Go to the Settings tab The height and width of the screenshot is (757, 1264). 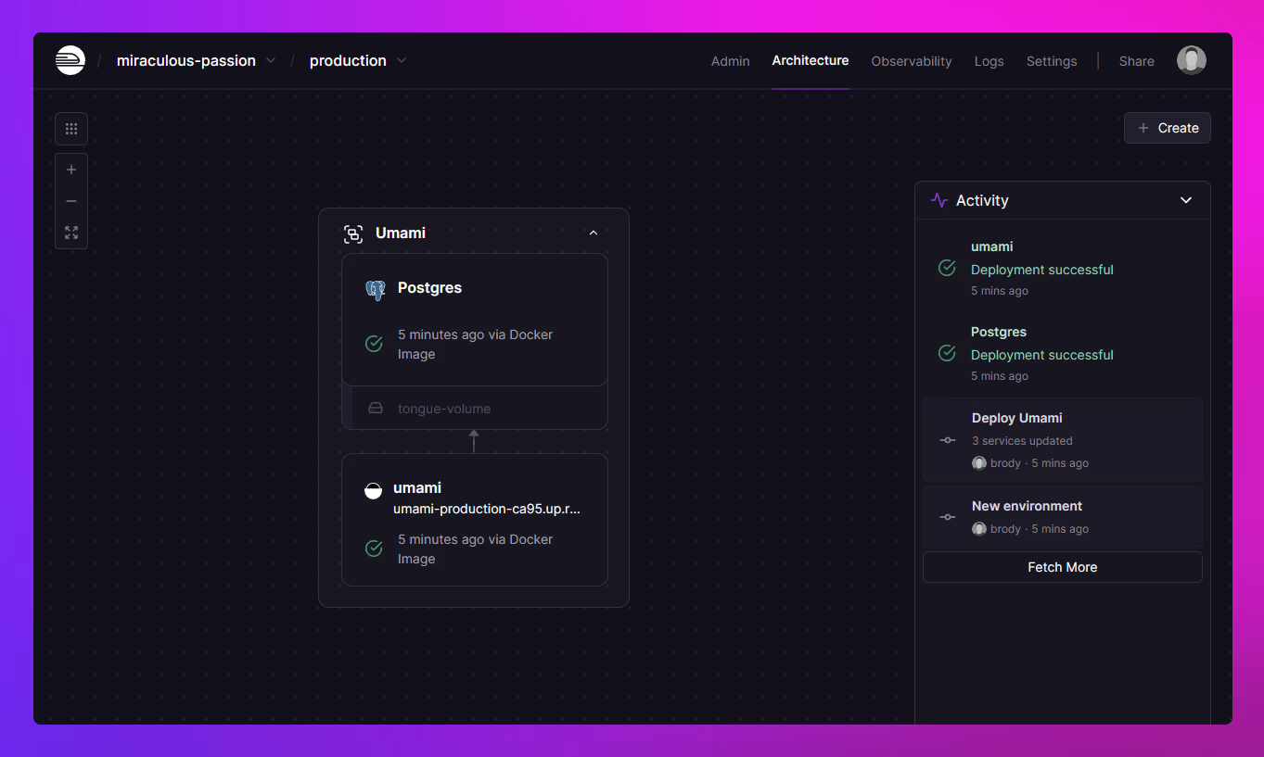pos(1052,61)
